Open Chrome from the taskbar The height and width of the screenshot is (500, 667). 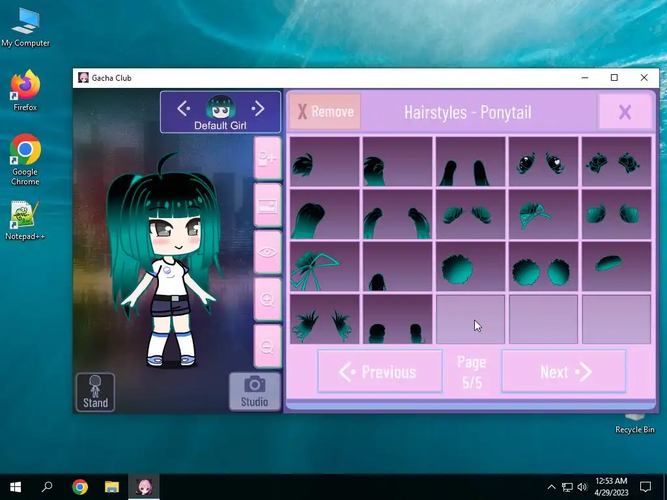(80, 487)
